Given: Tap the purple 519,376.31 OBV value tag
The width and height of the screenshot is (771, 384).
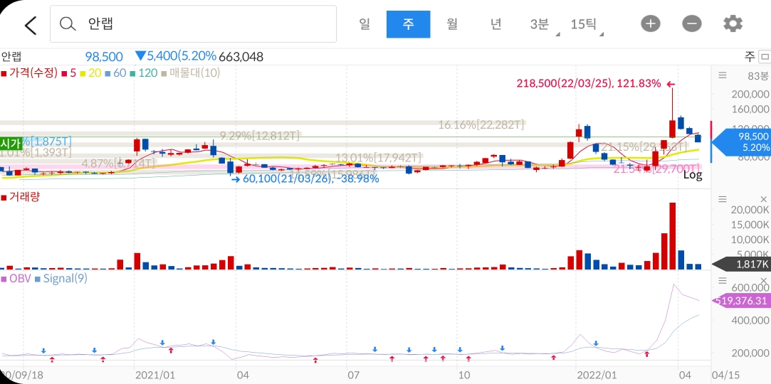Looking at the screenshot, I should (742, 301).
